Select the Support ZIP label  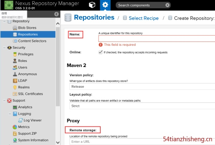(28, 134)
